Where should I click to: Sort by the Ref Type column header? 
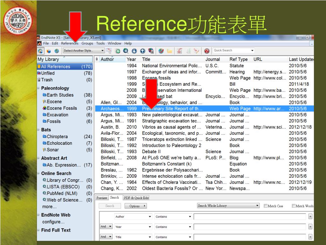[238, 59]
